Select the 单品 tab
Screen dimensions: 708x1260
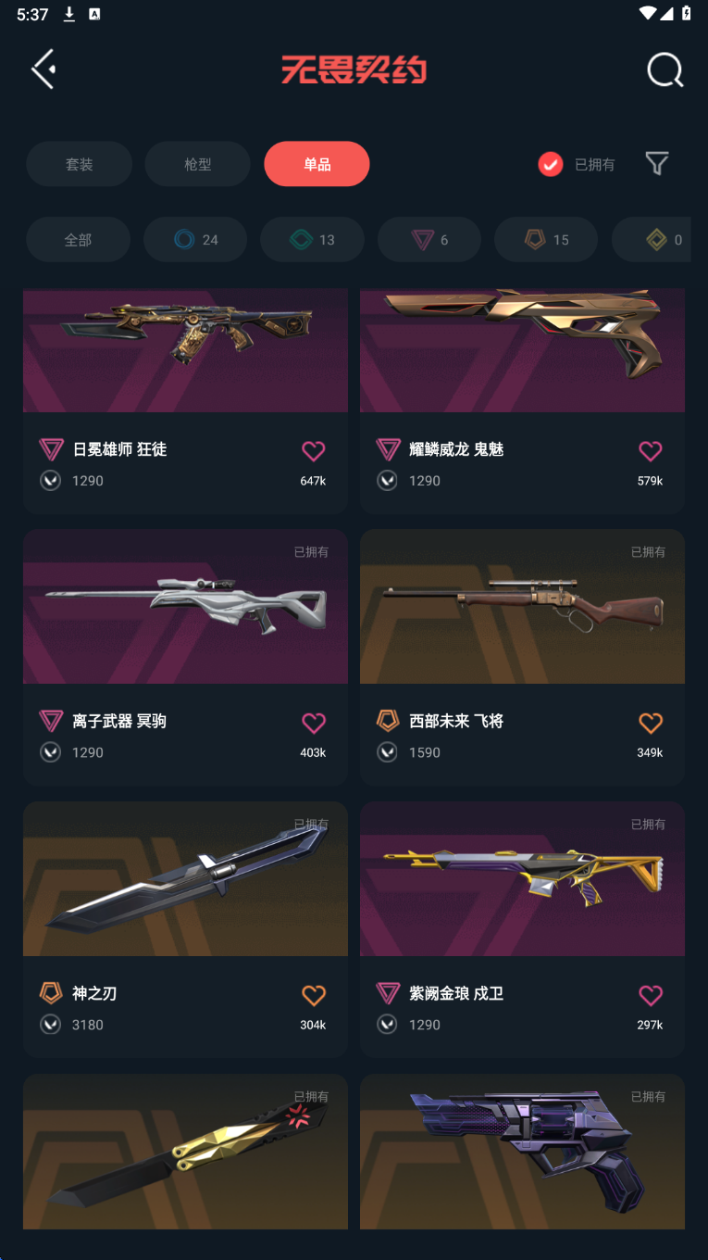(317, 164)
